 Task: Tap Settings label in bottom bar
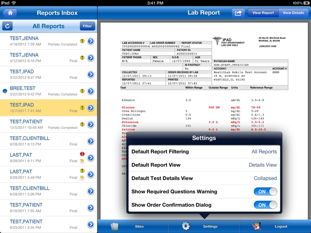tap(210, 226)
